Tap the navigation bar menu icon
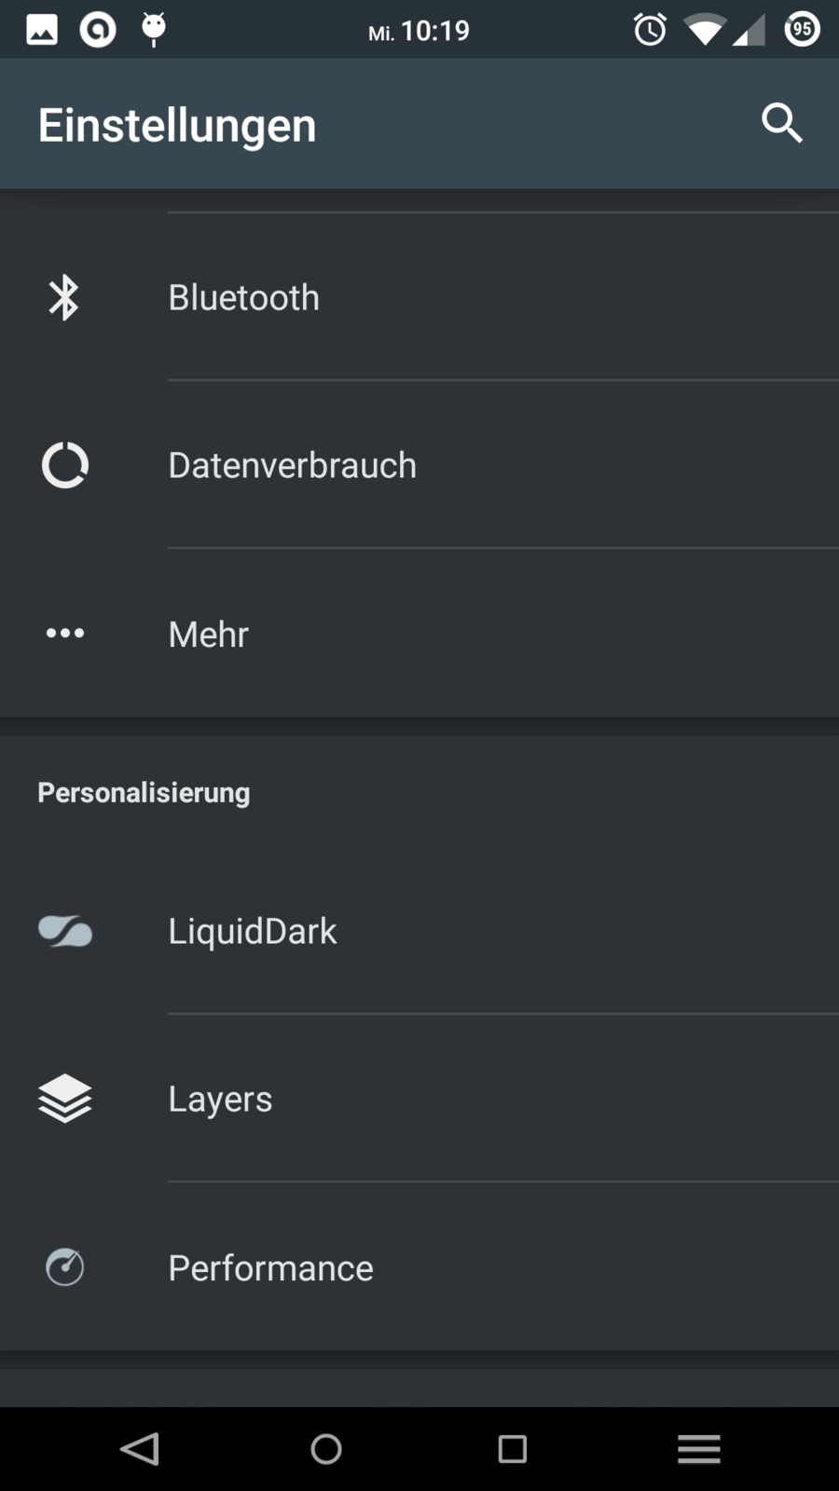This screenshot has width=839, height=1491. (699, 1449)
